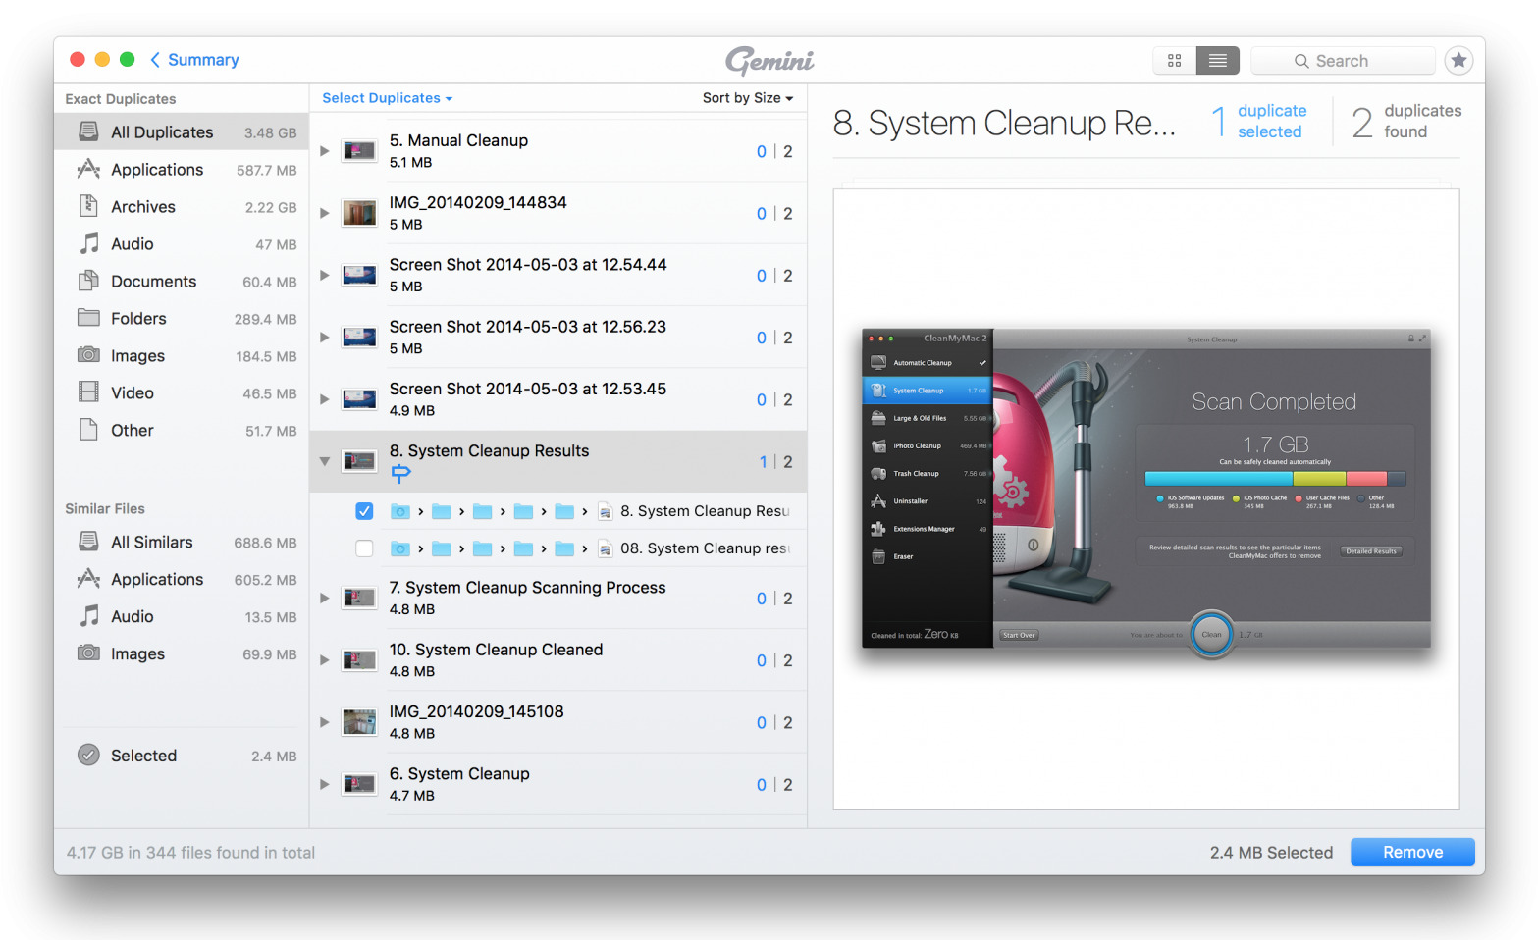Expand IMG_20140209_145108 row
Image resolution: width=1538 pixels, height=940 pixels.
tap(325, 722)
